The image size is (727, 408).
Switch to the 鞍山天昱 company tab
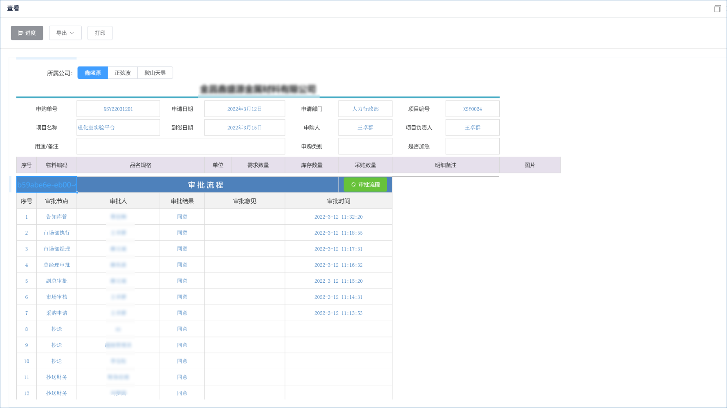(x=155, y=73)
